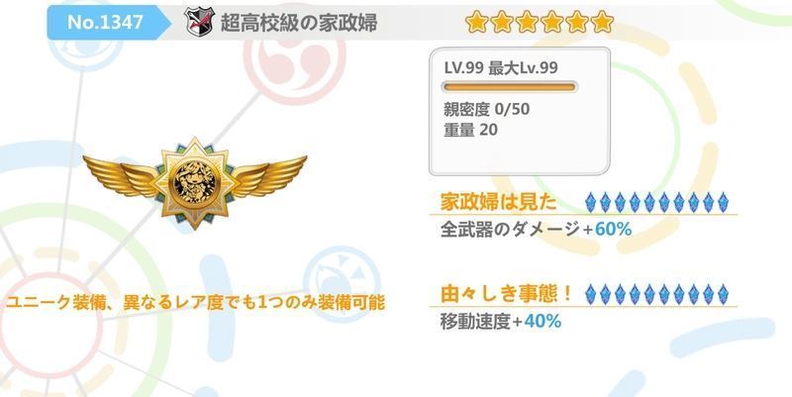Click the orange level experience bar
The width and height of the screenshot is (792, 397).
pyautogui.click(x=509, y=87)
